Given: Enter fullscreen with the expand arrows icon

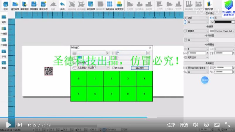Looking at the screenshot, I should pos(227,125).
